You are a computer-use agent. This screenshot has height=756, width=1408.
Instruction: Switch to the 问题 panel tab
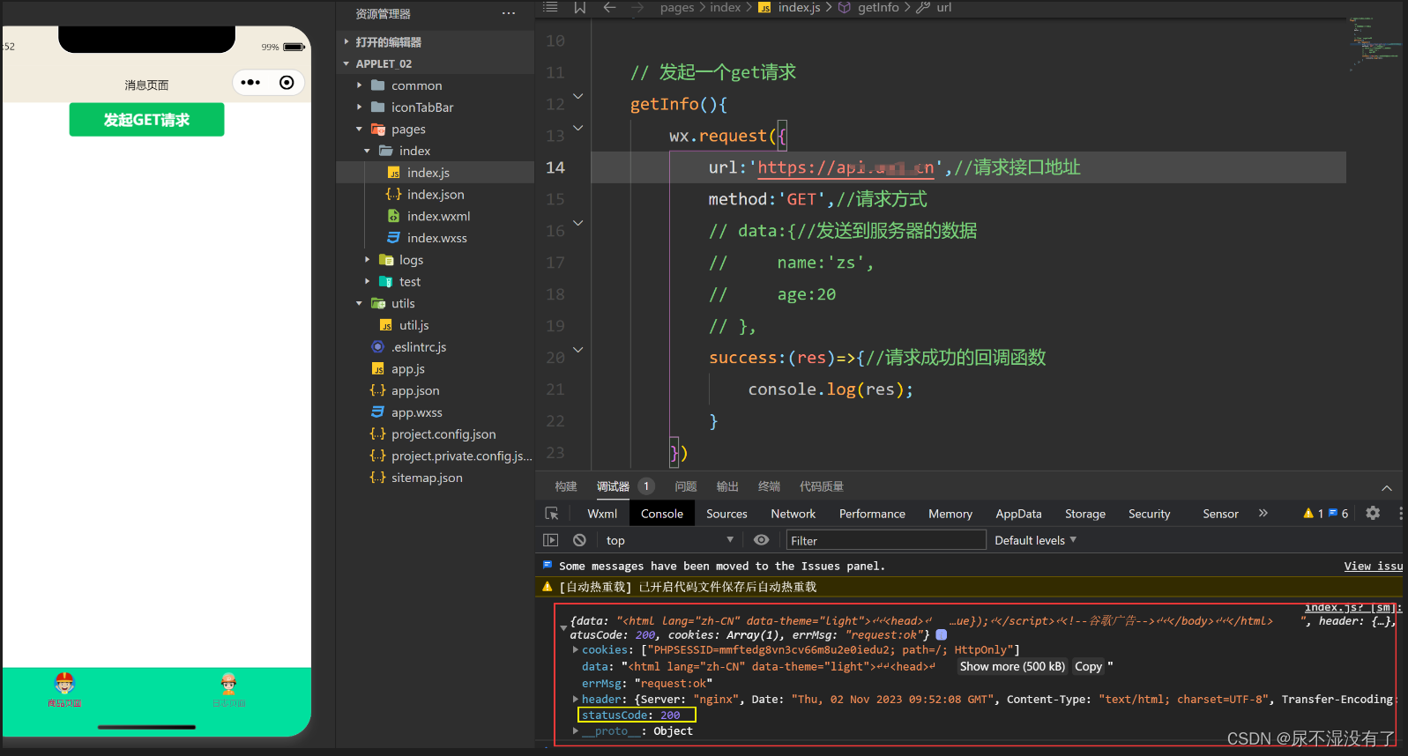click(686, 486)
